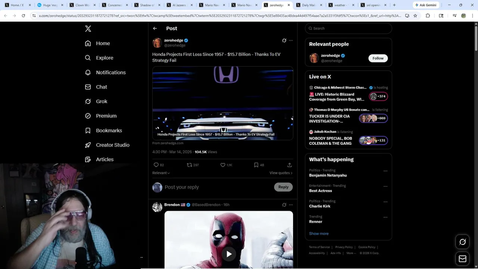This screenshot has width=478, height=269.
Task: Open NOBODY SPECIAL, BOB COLEMAN space
Action: coord(330,141)
